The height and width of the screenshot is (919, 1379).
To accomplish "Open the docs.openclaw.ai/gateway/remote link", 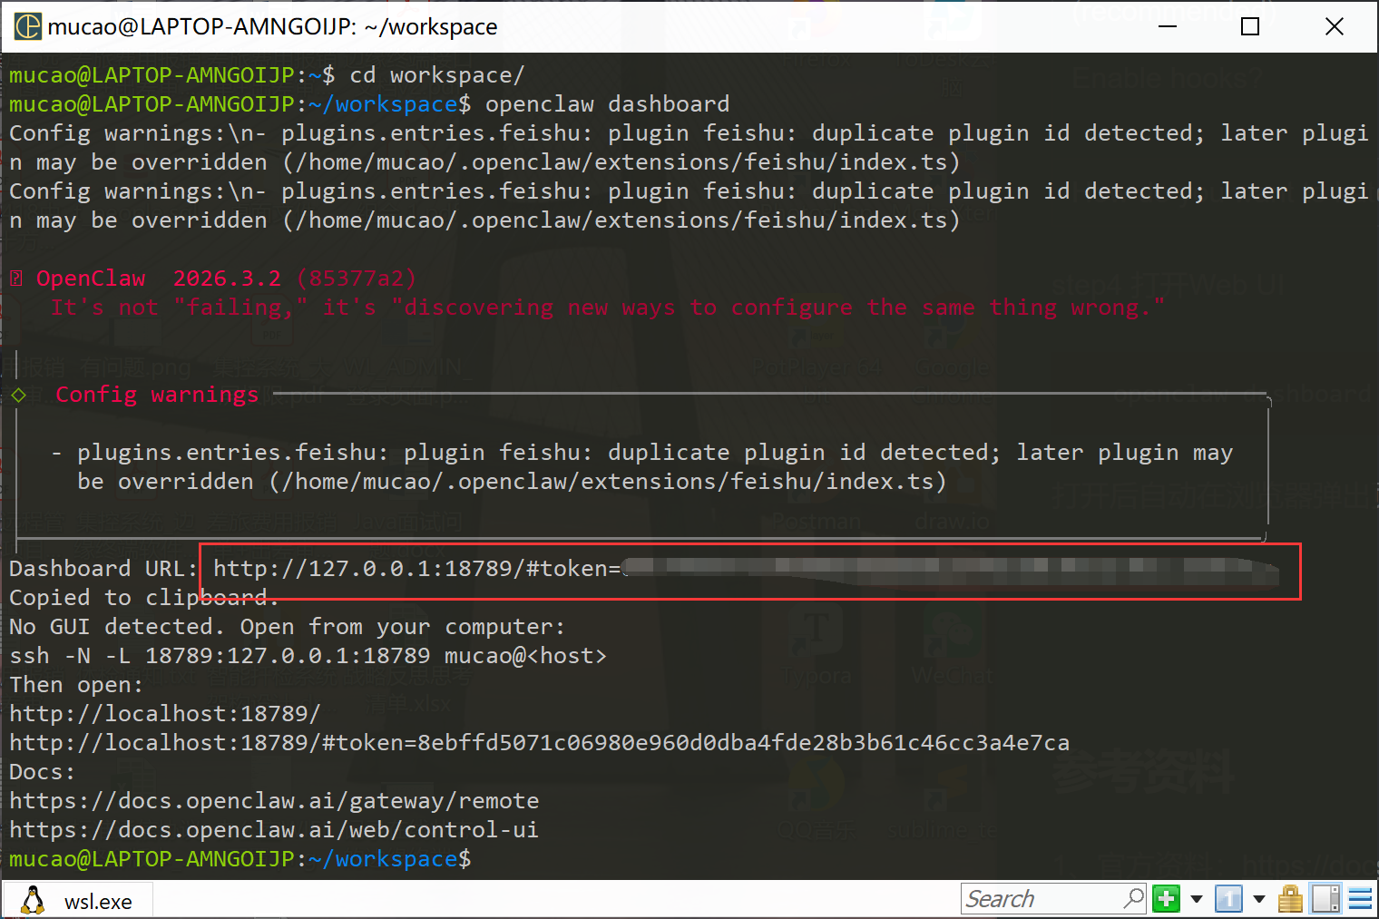I will [274, 801].
